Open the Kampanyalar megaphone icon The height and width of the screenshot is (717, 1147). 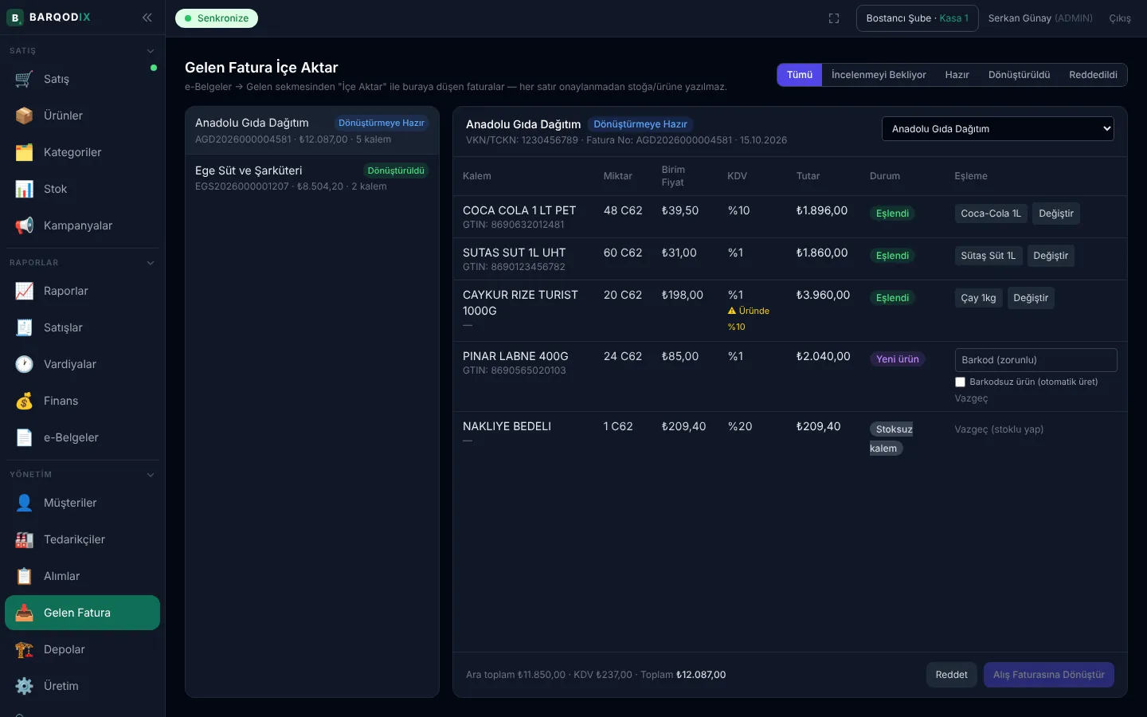click(24, 225)
